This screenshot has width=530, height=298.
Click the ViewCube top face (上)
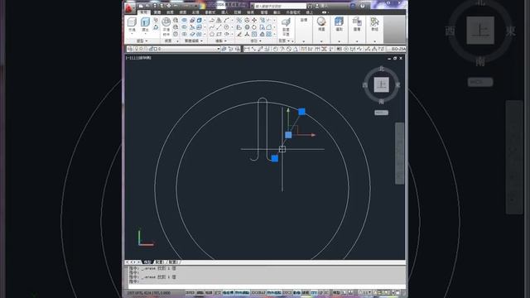pos(381,84)
